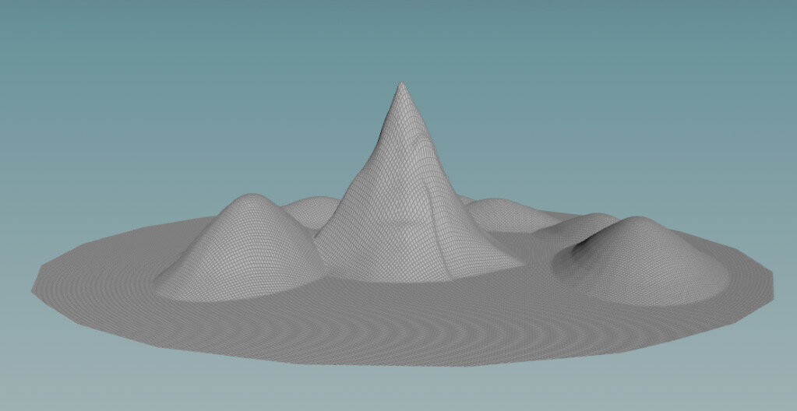
Task: Click the middle of the central mountain's front face
Action: click(x=397, y=218)
